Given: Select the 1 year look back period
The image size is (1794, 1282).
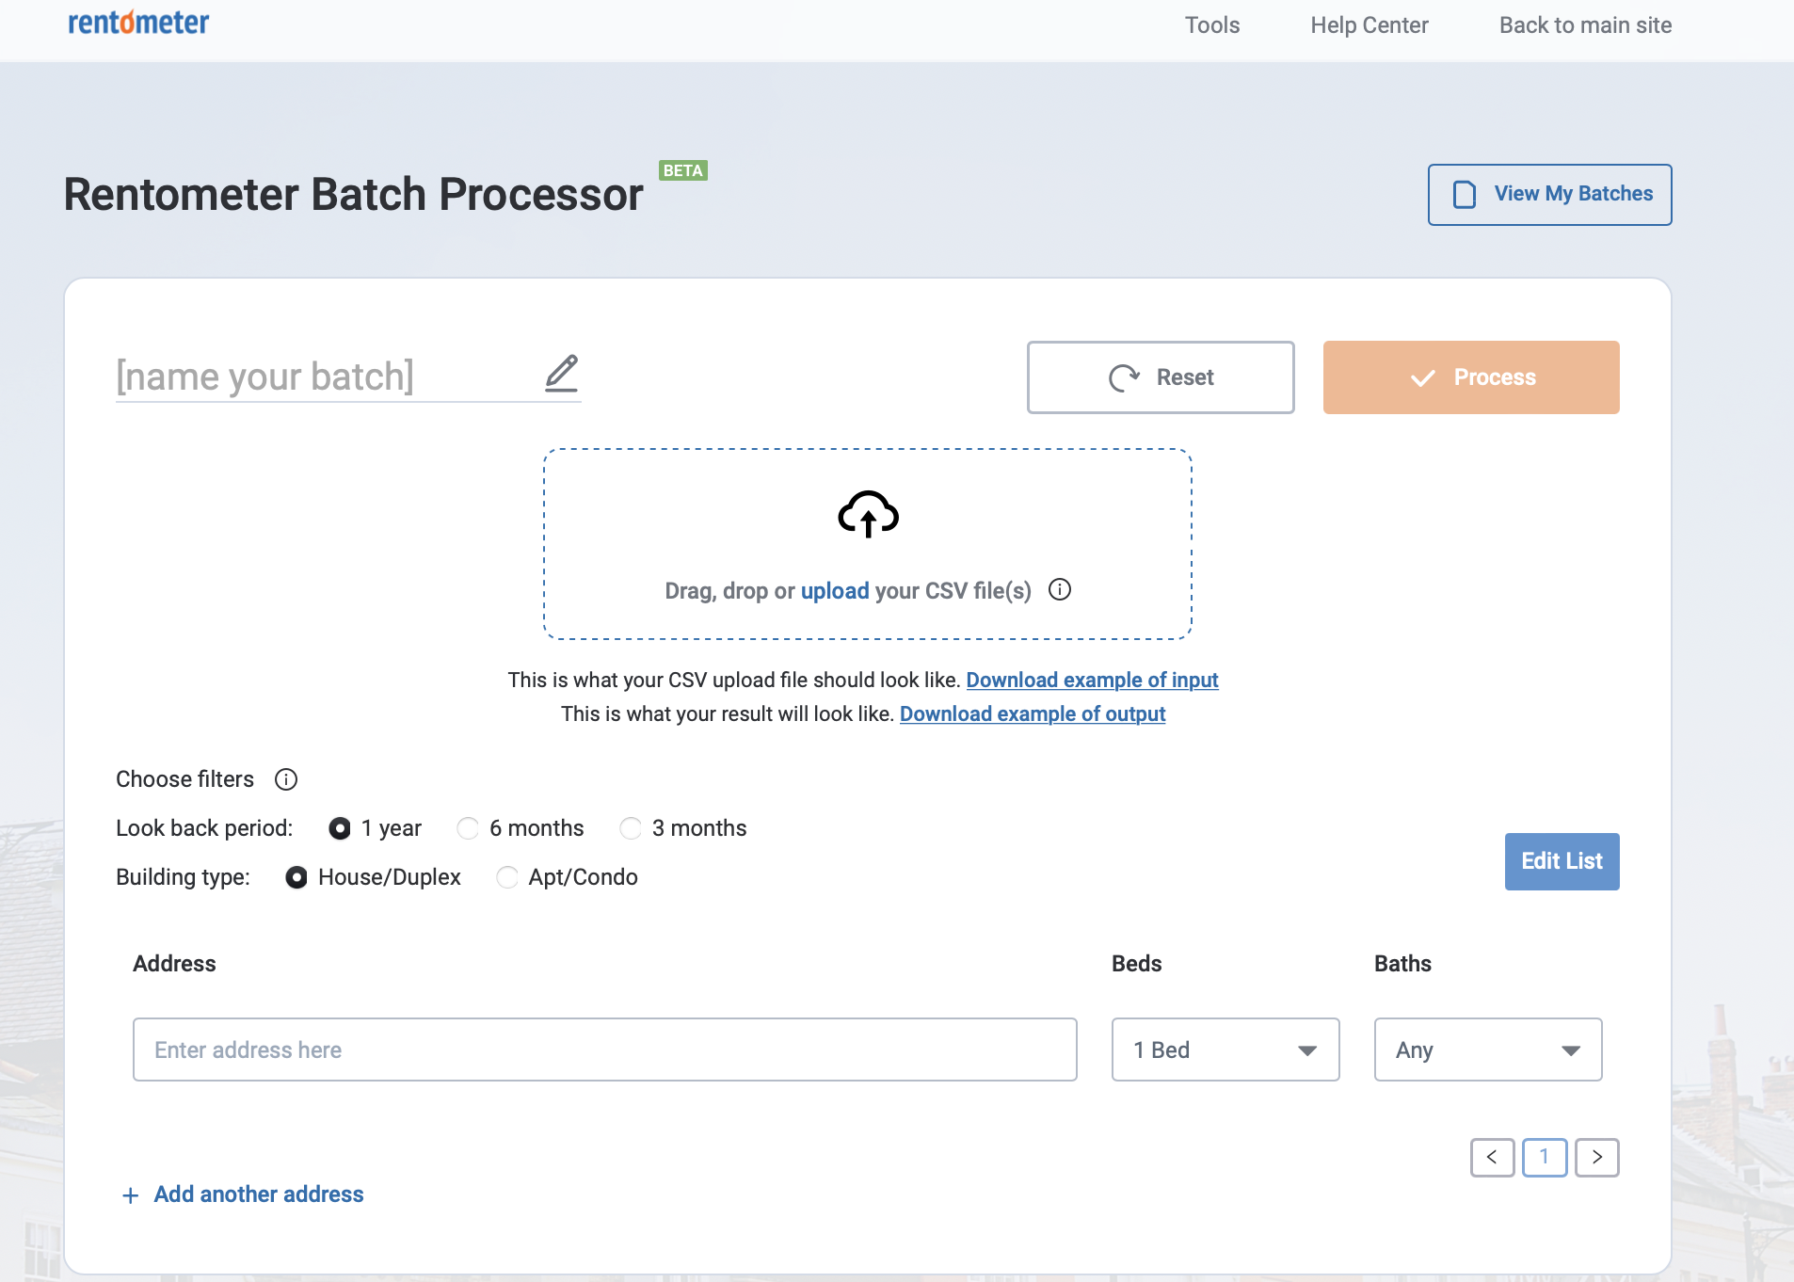Looking at the screenshot, I should (x=340, y=828).
